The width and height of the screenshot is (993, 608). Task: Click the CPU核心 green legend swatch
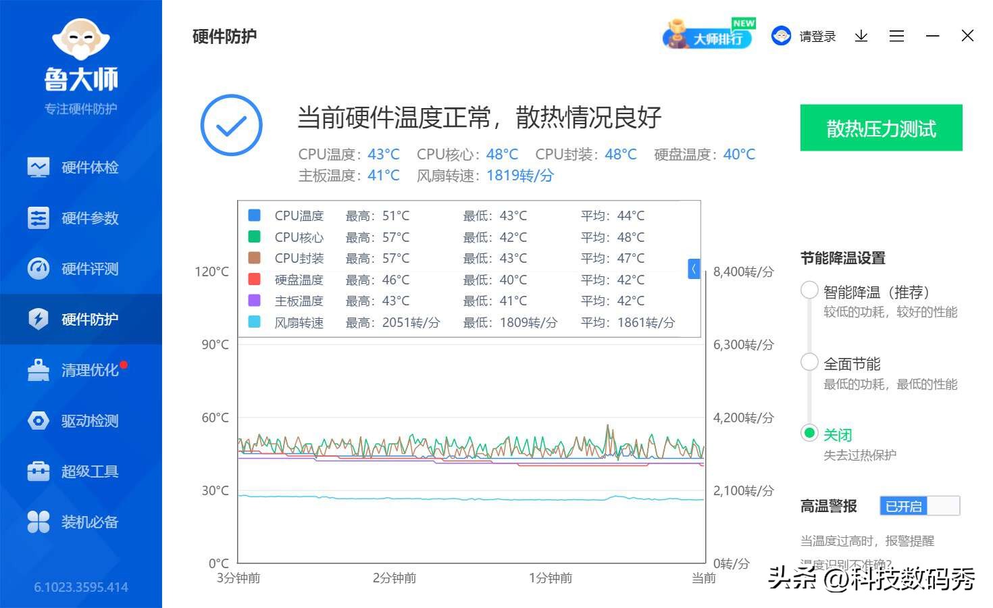coord(255,236)
